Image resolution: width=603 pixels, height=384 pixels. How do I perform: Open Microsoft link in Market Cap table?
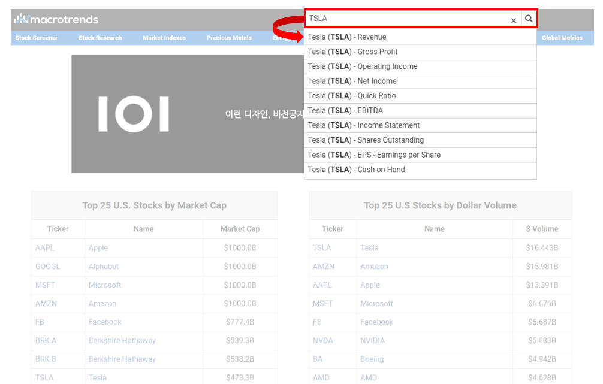[x=105, y=285]
